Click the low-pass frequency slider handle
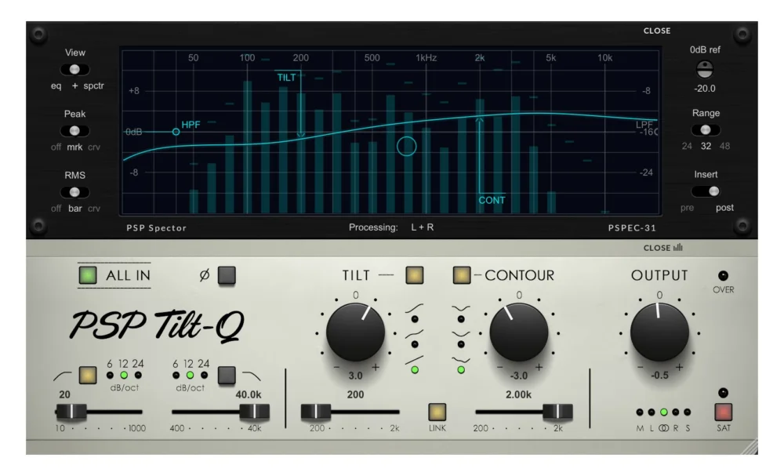This screenshot has width=784, height=476. click(x=255, y=412)
